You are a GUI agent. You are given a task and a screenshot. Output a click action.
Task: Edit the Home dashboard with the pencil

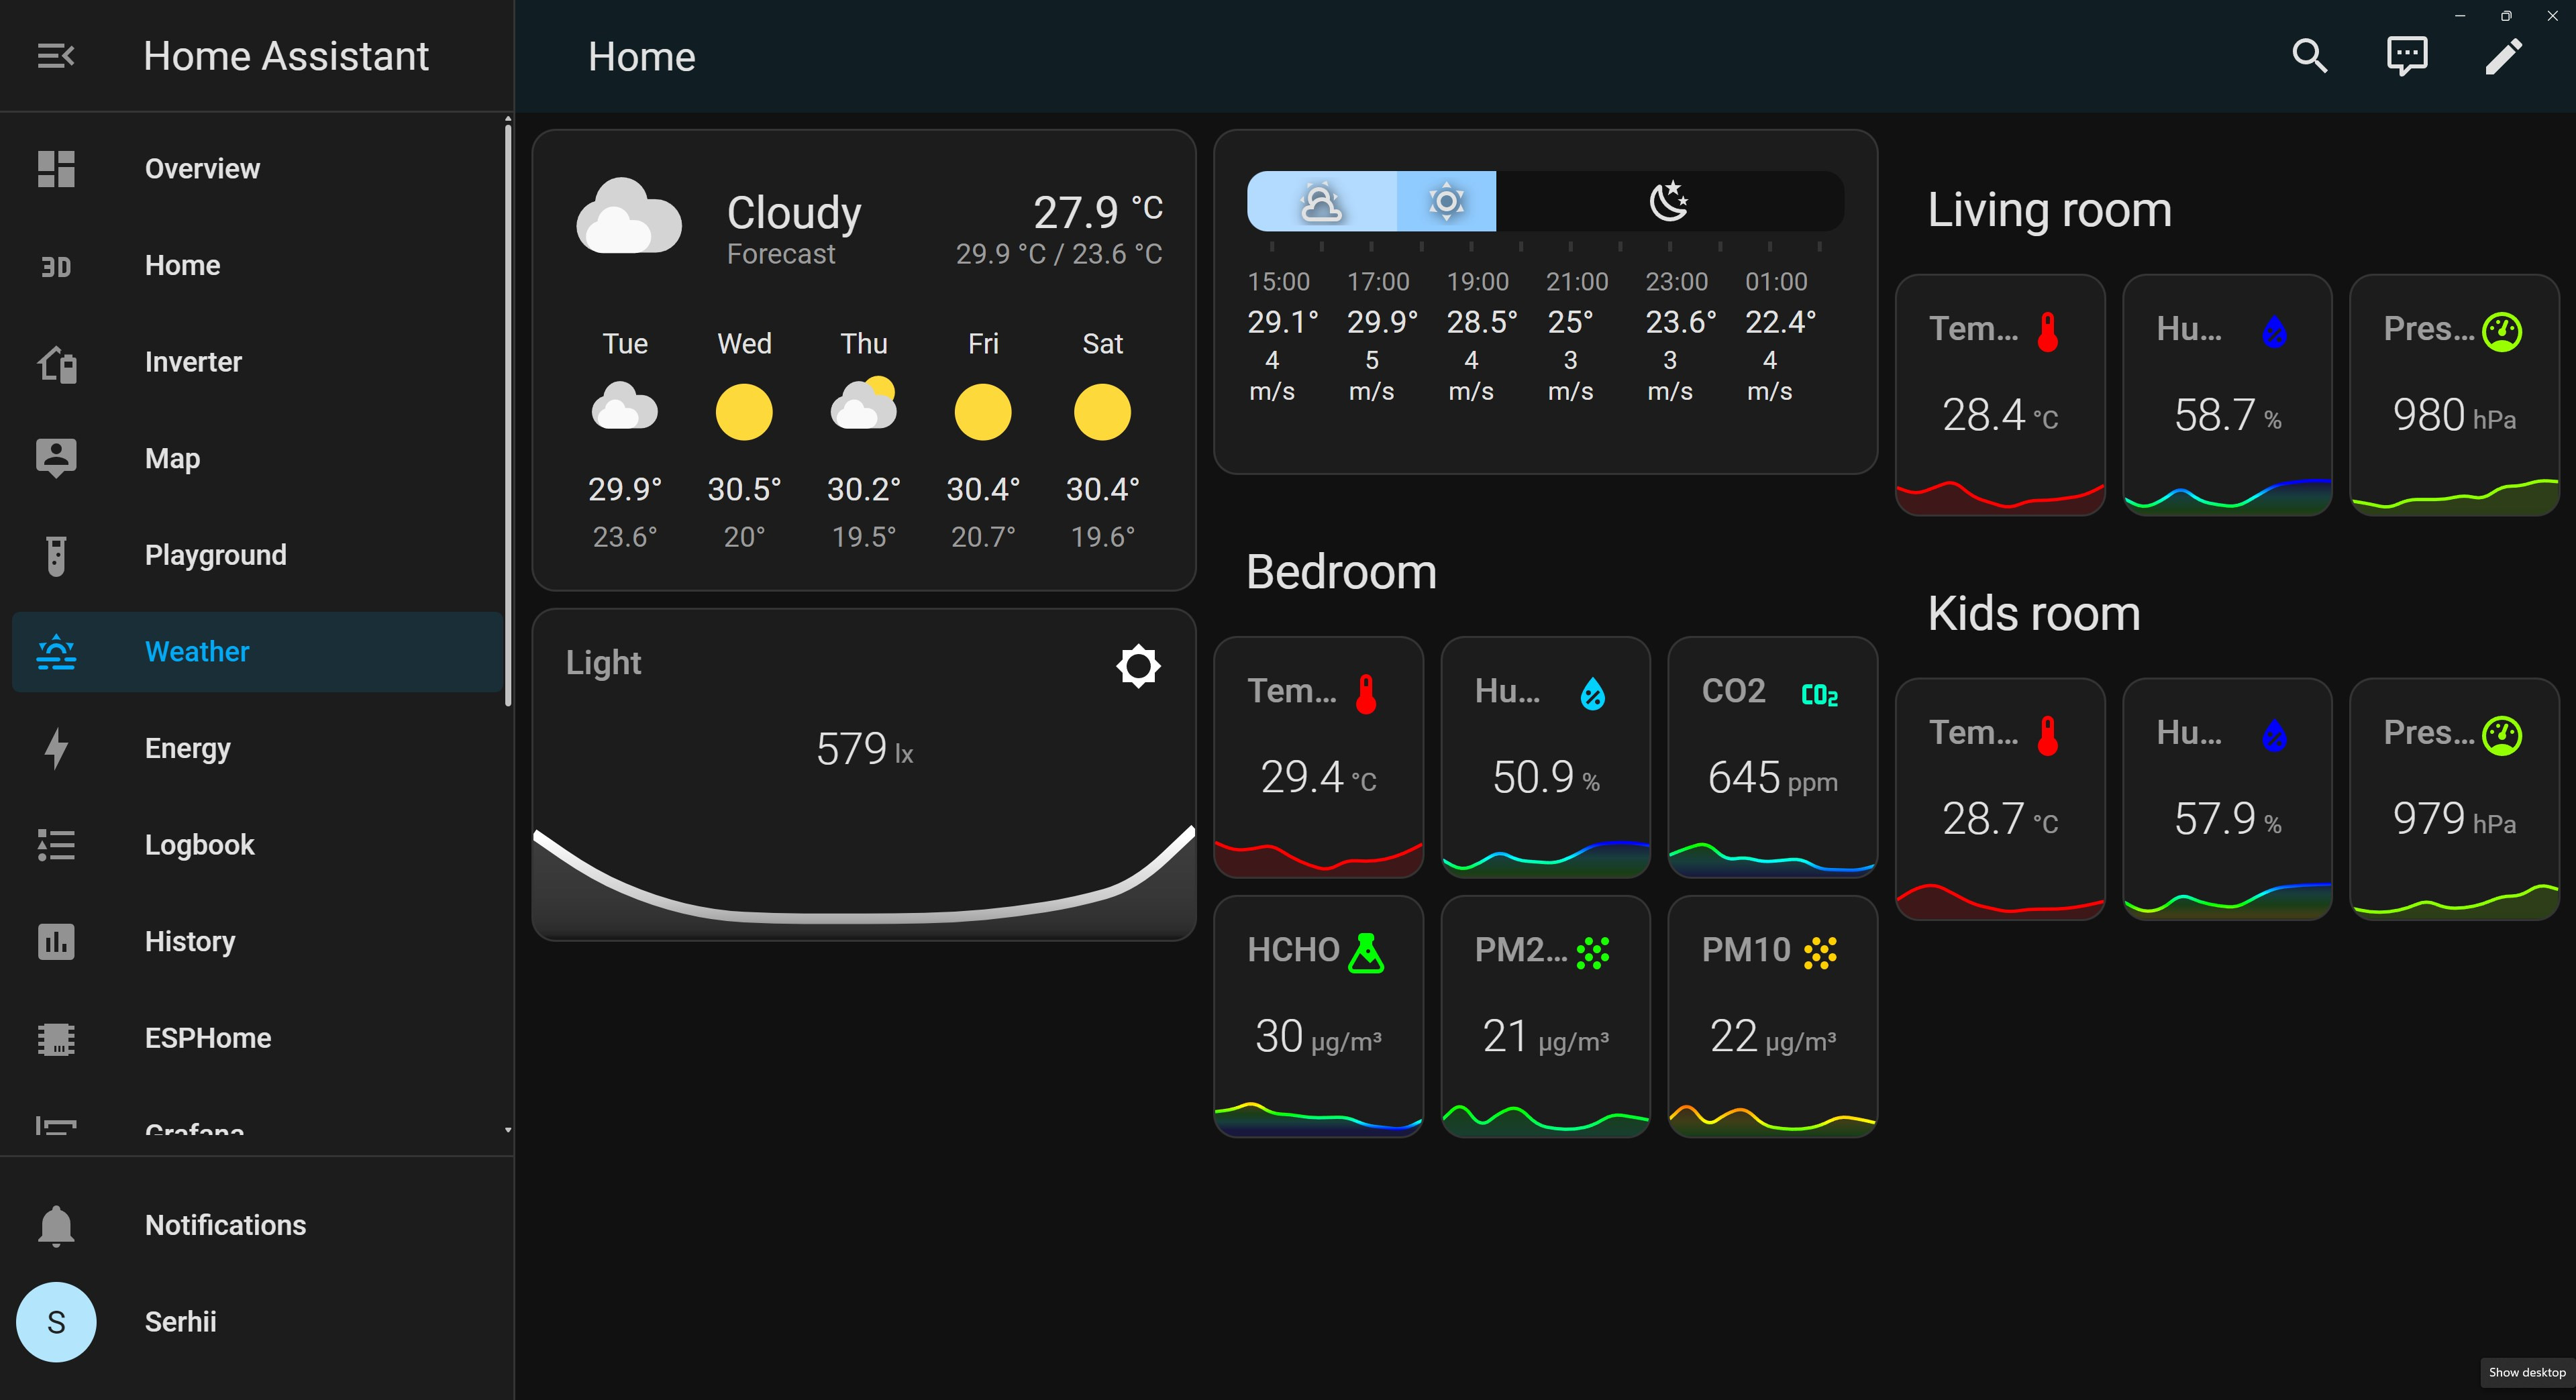[x=2504, y=56]
